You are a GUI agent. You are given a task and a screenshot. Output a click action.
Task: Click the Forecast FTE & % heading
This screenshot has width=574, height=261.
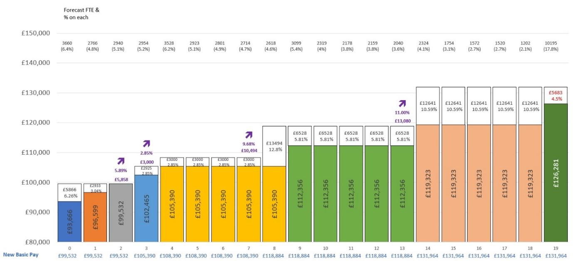tap(82, 13)
